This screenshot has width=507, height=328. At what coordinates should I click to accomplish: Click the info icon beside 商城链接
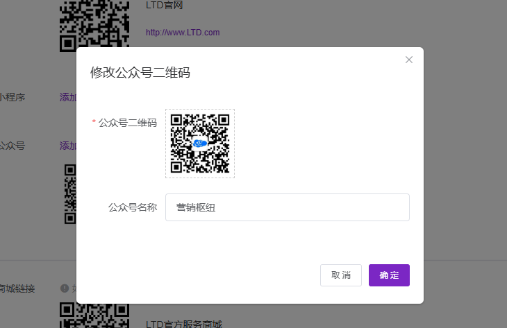(x=65, y=288)
